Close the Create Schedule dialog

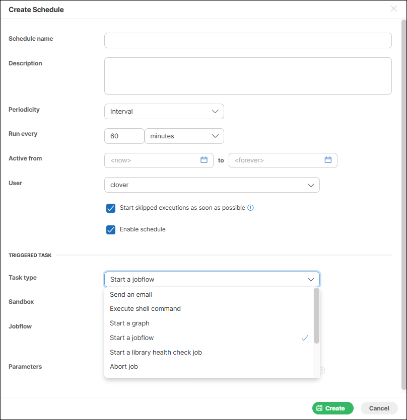(x=394, y=9)
